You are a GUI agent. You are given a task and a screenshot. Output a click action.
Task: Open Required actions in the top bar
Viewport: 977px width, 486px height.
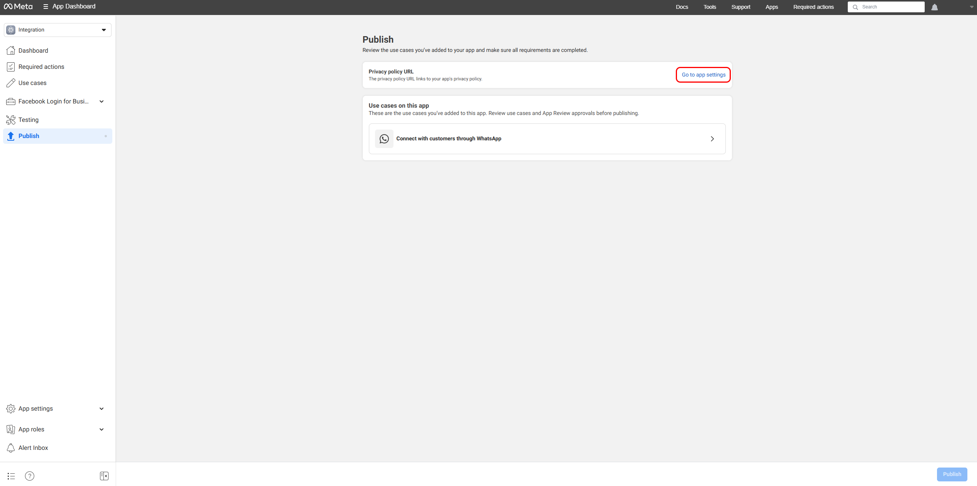[813, 7]
